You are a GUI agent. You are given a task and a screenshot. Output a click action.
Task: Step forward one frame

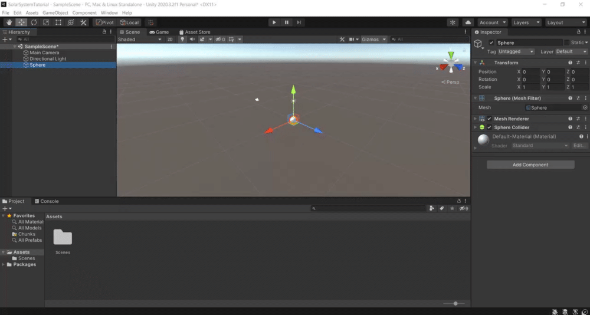299,22
